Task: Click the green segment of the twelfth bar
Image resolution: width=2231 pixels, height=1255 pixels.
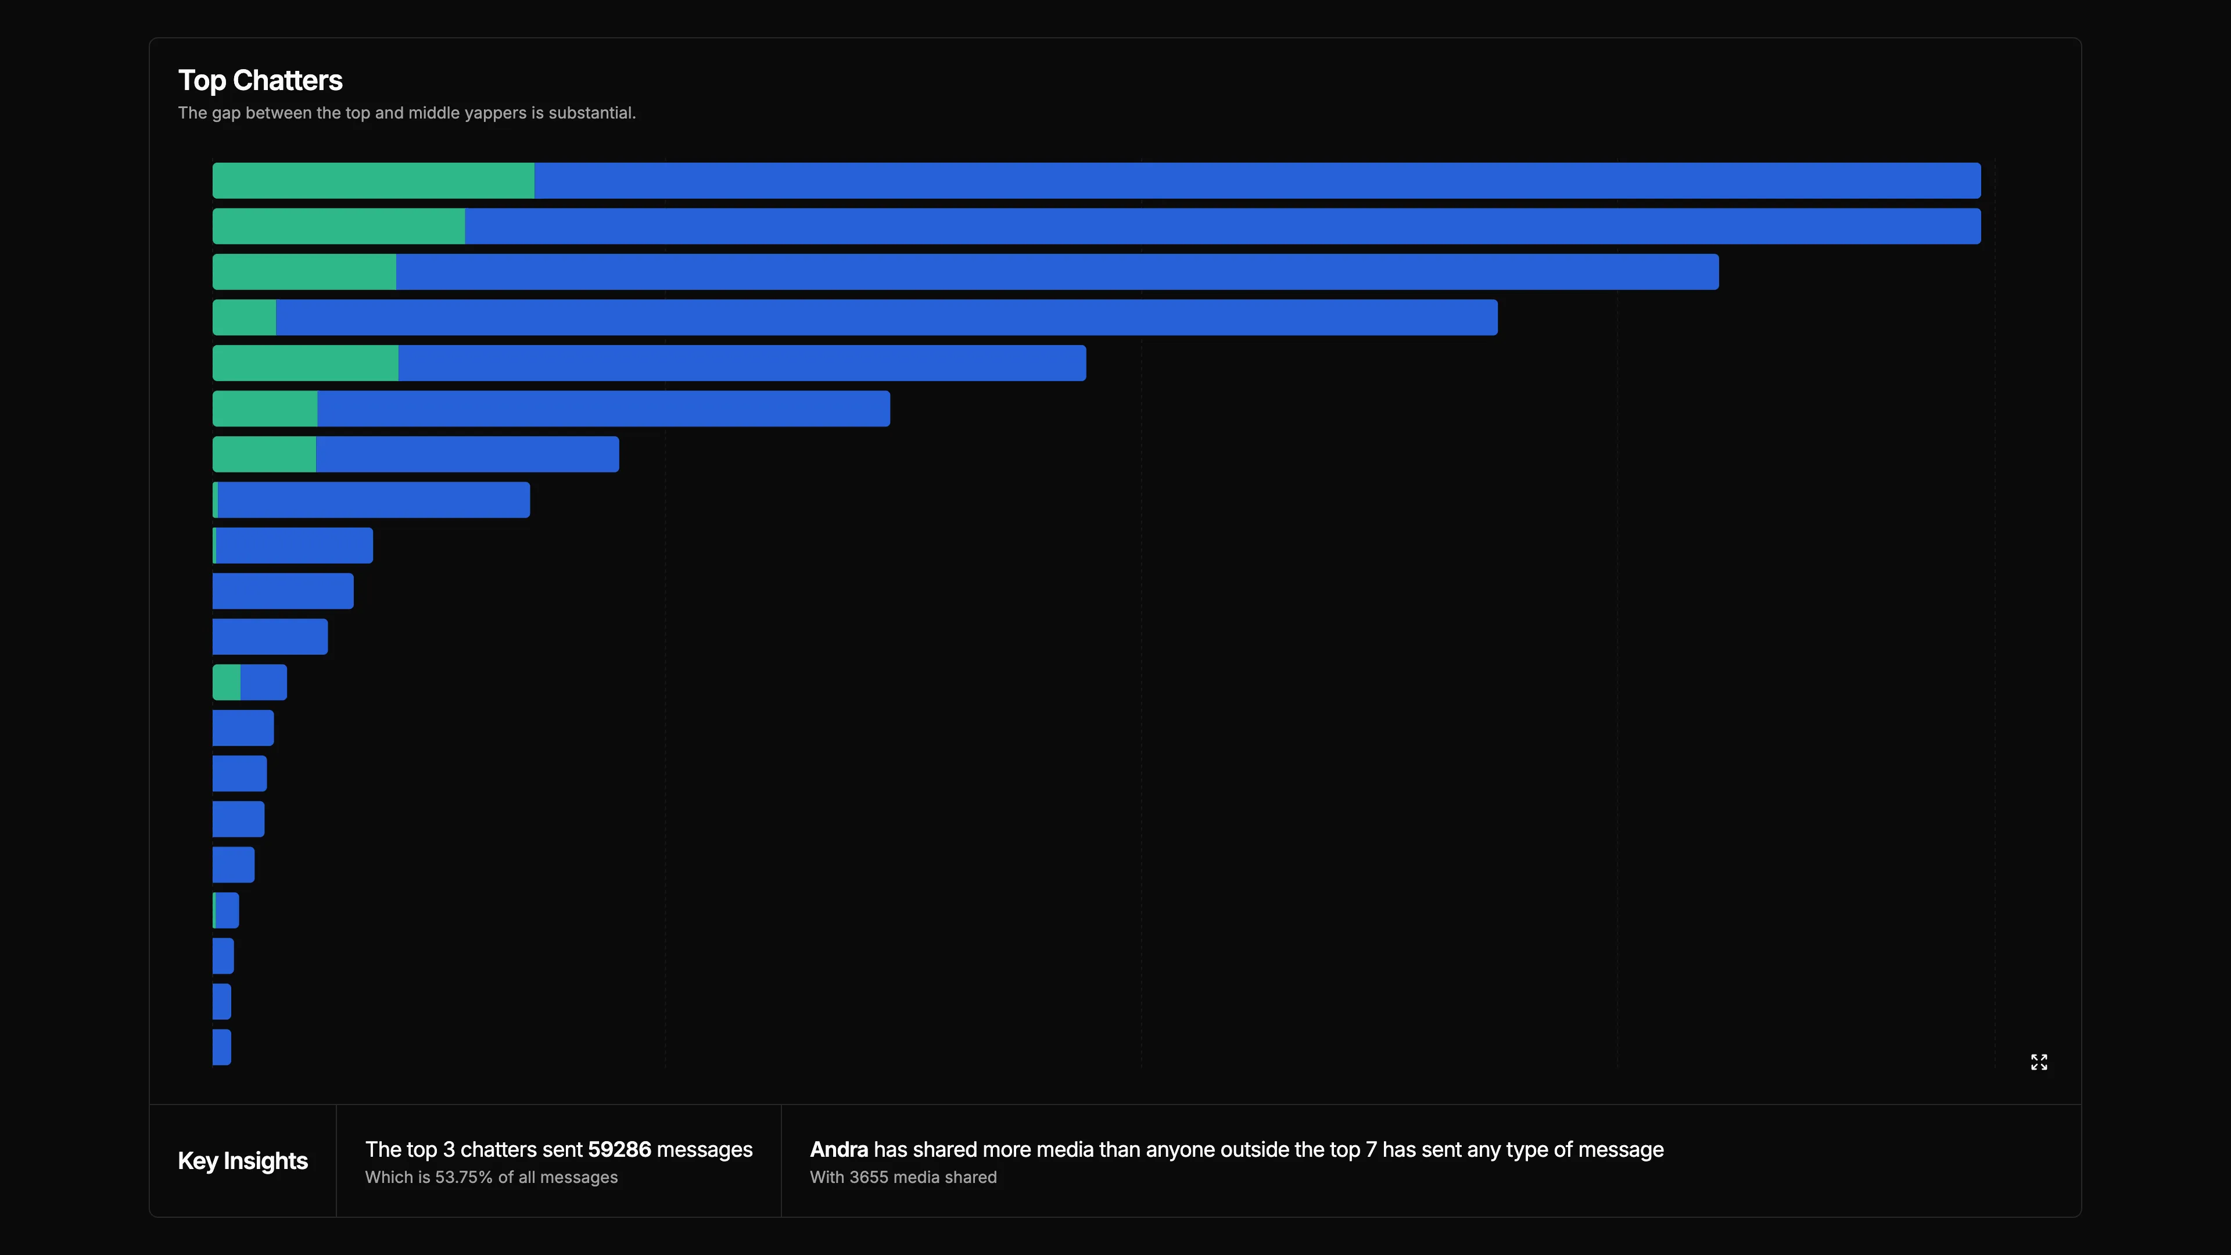Action: (226, 683)
